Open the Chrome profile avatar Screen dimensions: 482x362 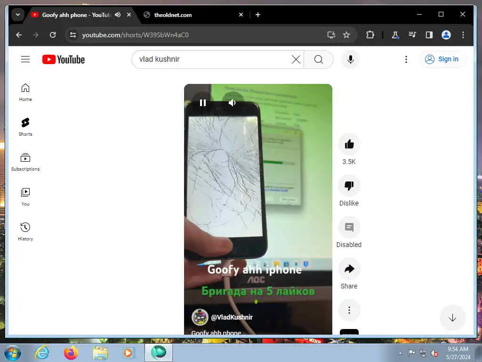click(x=446, y=35)
